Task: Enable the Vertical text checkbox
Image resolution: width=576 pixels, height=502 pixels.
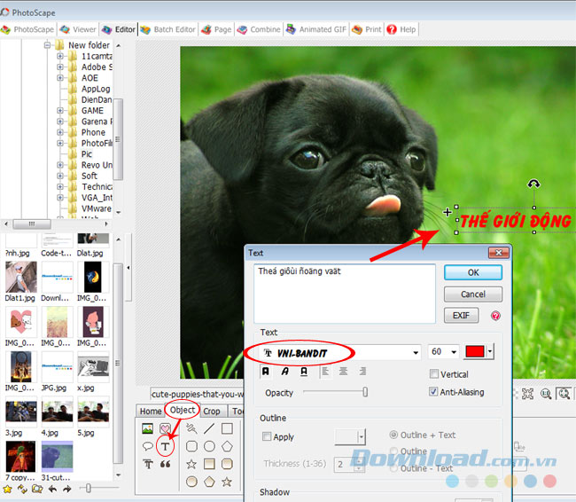Action: (x=434, y=374)
